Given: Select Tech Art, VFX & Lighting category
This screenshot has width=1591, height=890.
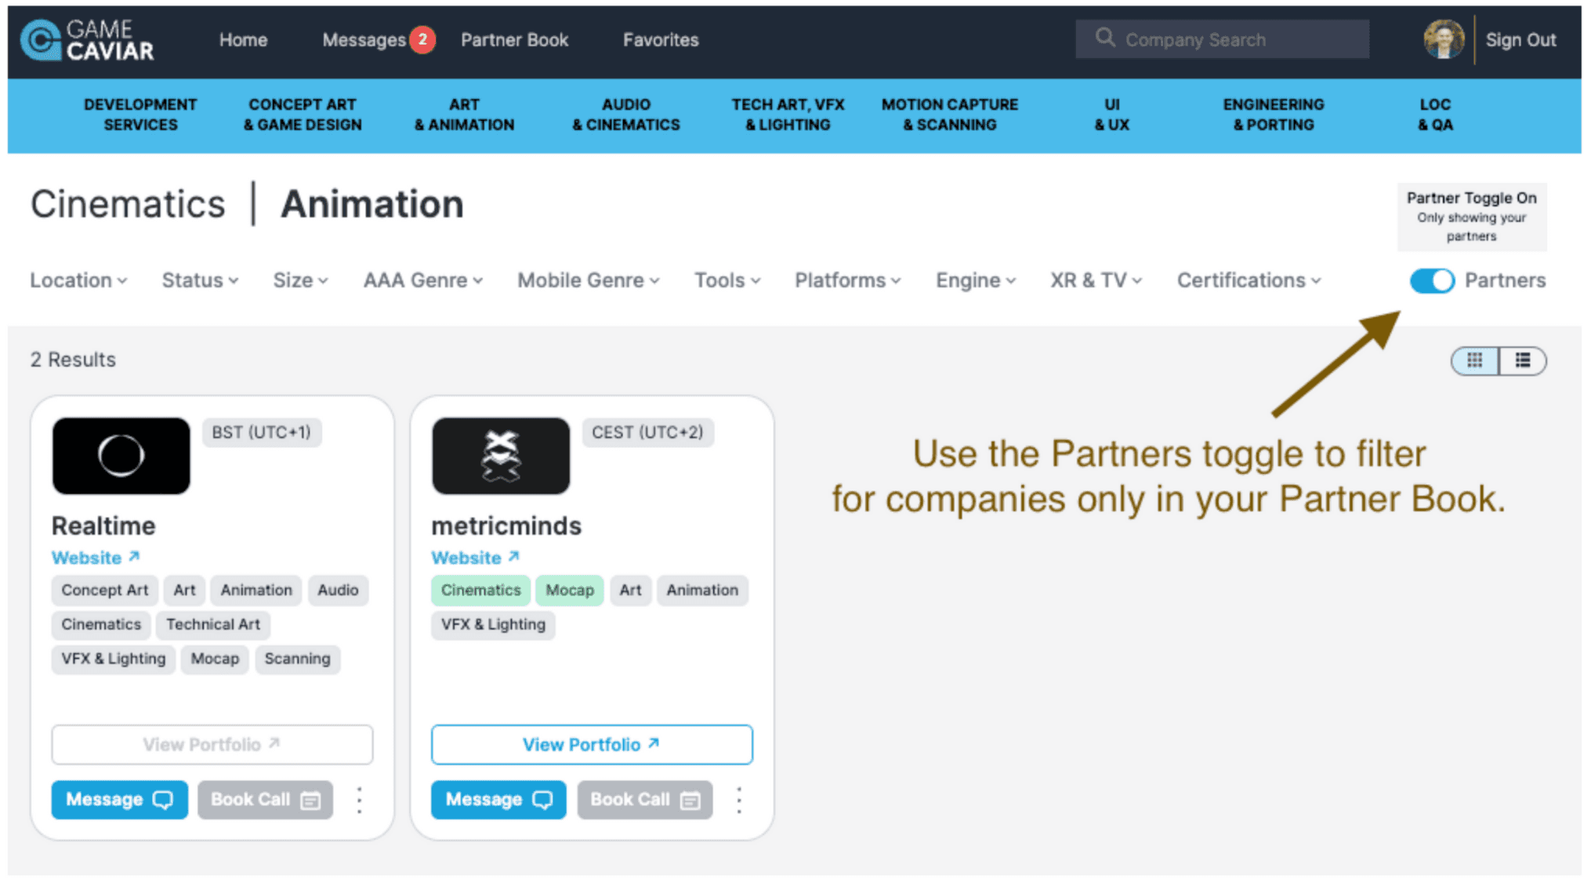Looking at the screenshot, I should tap(788, 114).
